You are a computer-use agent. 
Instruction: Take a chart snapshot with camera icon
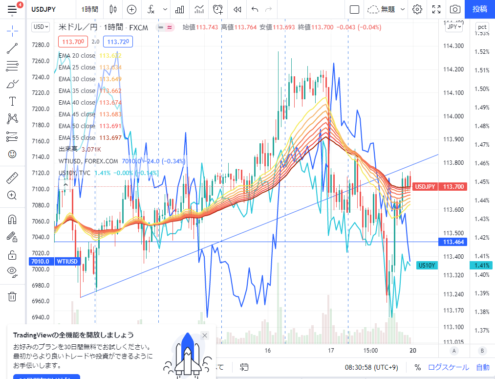click(455, 9)
